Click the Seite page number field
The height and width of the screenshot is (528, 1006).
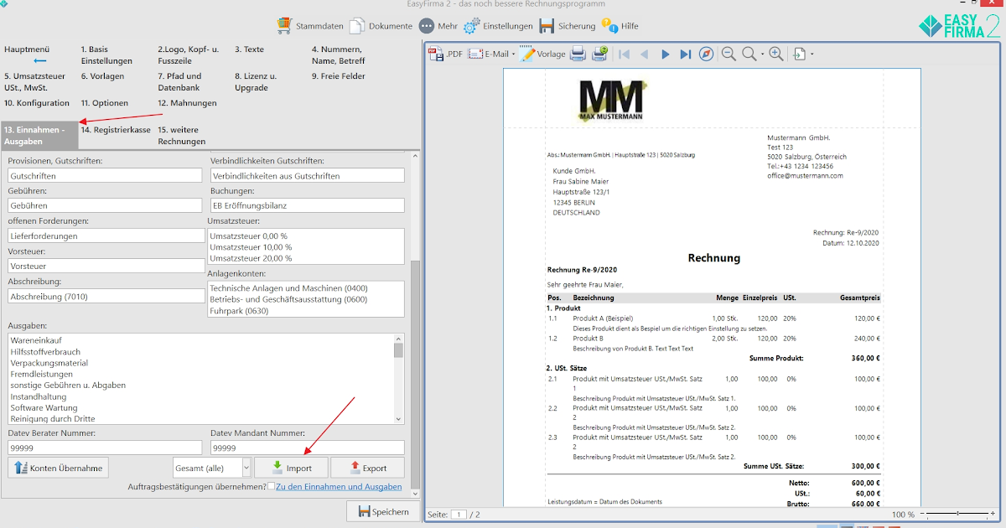pyautogui.click(x=459, y=514)
